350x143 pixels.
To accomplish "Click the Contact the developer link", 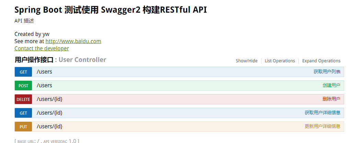I will [x=42, y=48].
